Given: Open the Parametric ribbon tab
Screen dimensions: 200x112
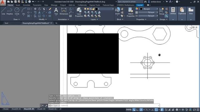Looking at the screenshot, I should point(37,5).
